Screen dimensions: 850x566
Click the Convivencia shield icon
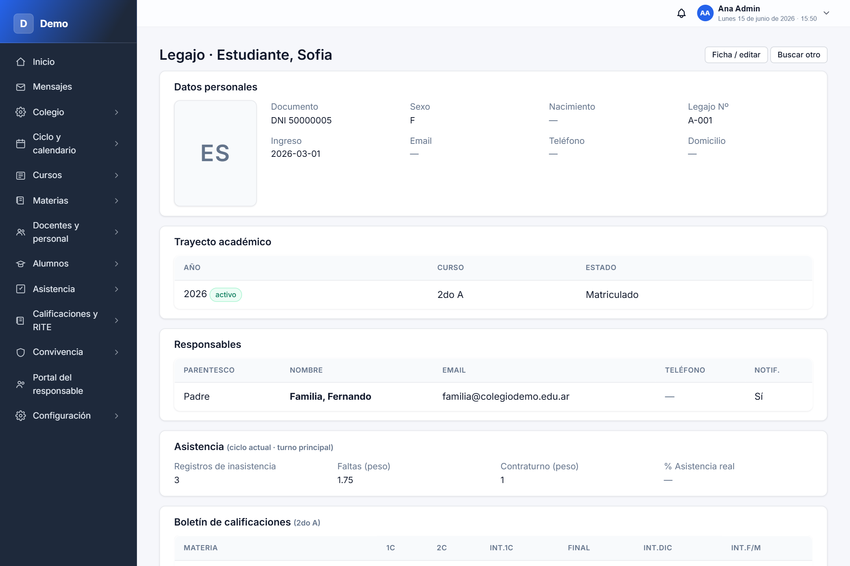pyautogui.click(x=20, y=352)
